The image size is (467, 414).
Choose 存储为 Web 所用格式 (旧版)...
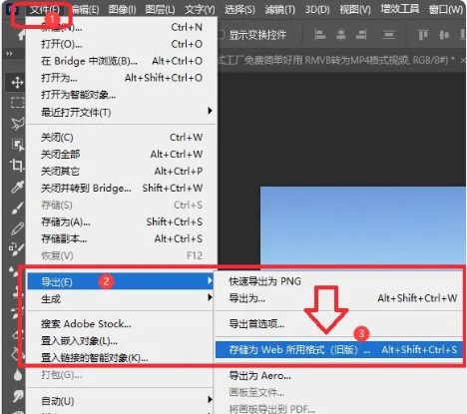click(x=338, y=350)
